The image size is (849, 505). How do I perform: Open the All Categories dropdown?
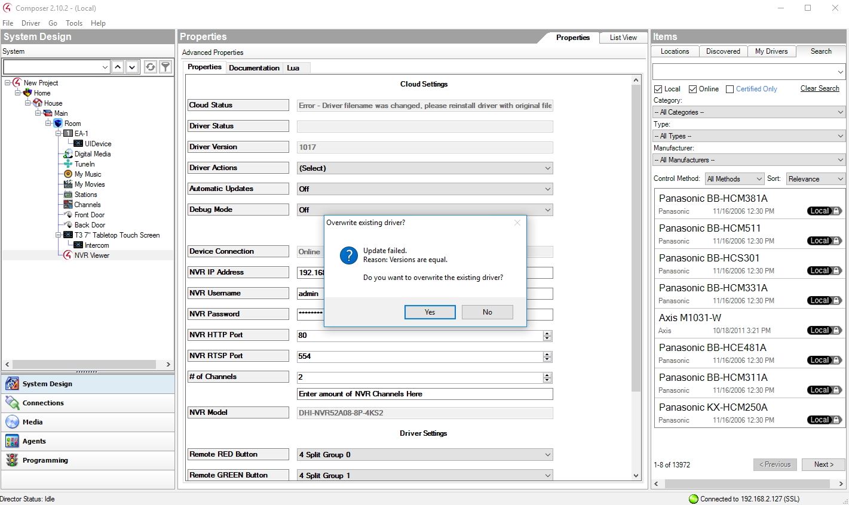click(749, 112)
